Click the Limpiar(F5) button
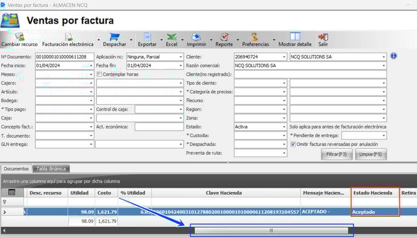The image size is (417, 238). [370, 154]
